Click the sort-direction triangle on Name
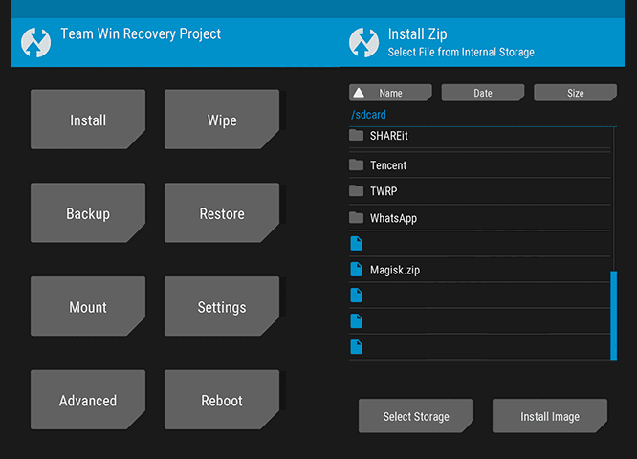The width and height of the screenshot is (637, 459). click(x=359, y=93)
